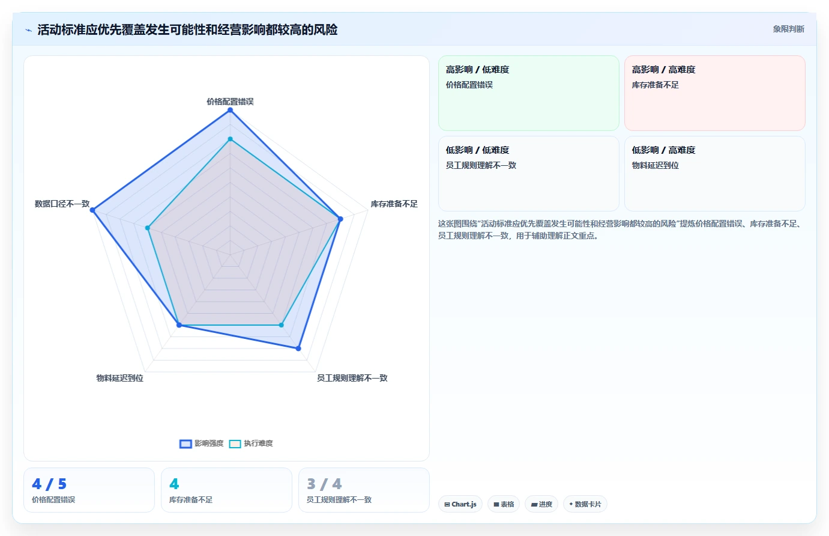
Task: Click the 执行难度 point at 数据口径不一致
Action: pyautogui.click(x=148, y=228)
